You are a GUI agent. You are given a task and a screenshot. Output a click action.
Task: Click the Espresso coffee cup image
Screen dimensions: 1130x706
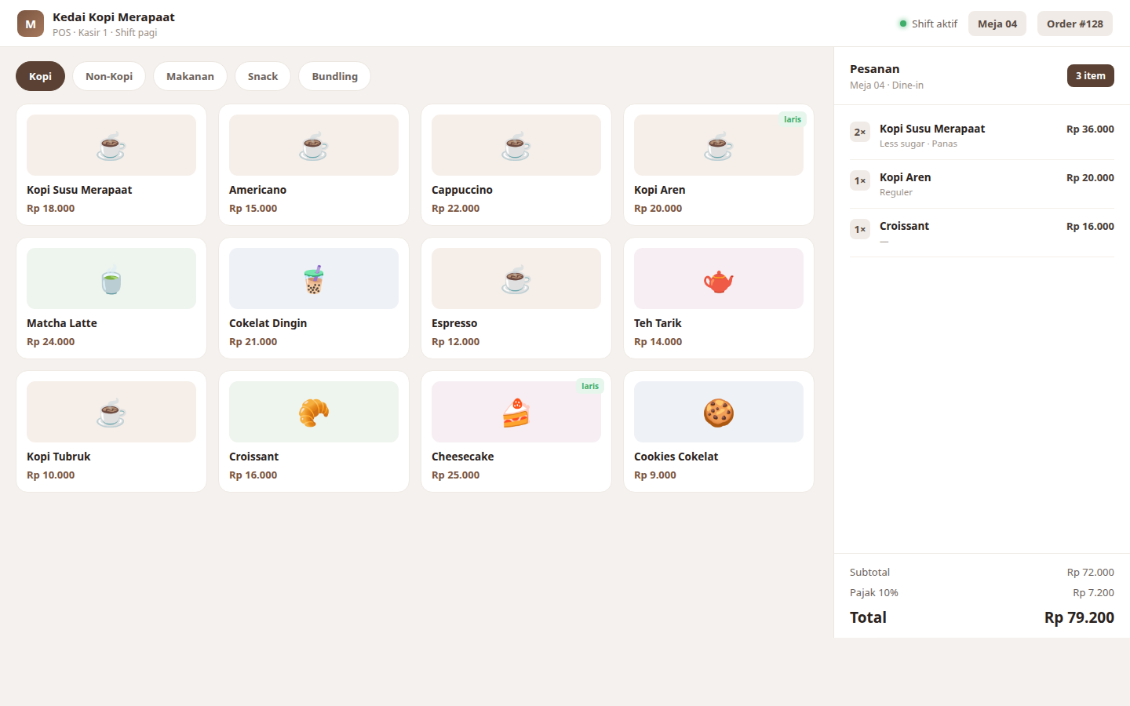[x=516, y=278]
